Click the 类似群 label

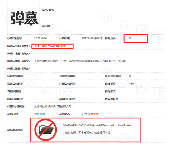tap(46, 26)
